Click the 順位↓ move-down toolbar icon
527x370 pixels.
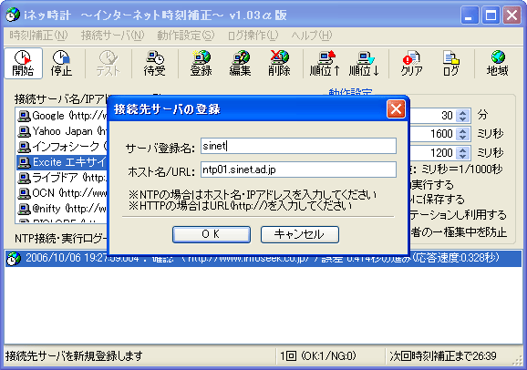[x=364, y=63]
